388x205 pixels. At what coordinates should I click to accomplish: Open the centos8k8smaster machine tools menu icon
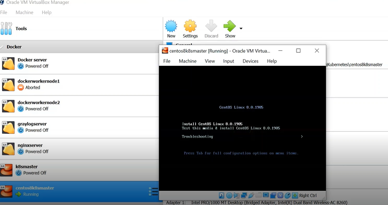(154, 191)
